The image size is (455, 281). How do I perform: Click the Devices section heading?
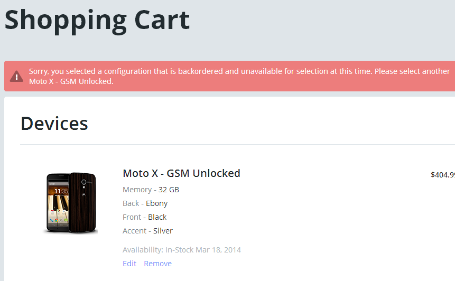tap(54, 124)
